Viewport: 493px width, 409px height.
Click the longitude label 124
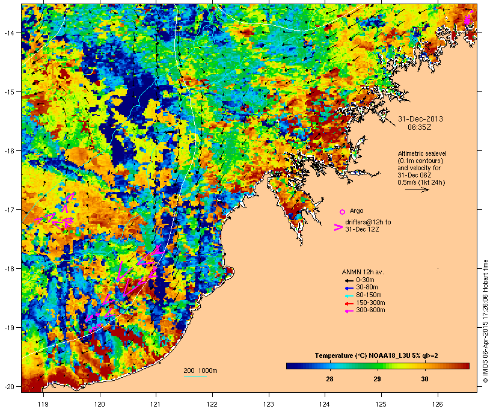point(325,404)
